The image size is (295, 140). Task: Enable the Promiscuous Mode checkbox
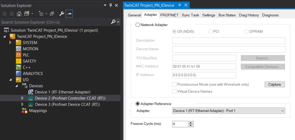174,85
